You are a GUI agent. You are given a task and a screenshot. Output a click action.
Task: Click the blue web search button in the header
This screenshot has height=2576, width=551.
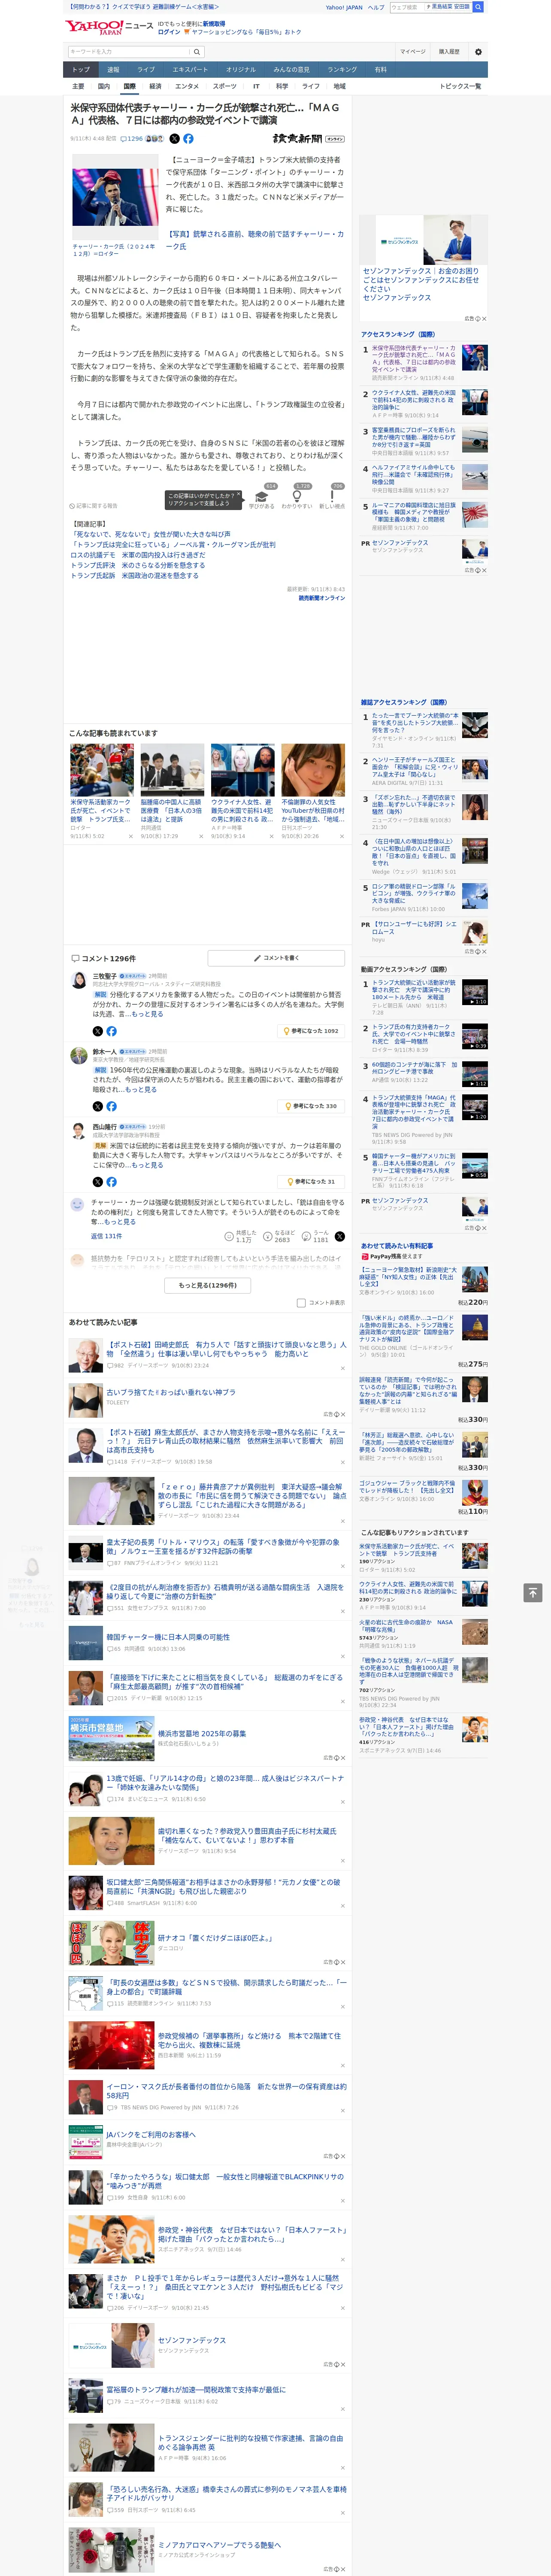[x=478, y=7]
